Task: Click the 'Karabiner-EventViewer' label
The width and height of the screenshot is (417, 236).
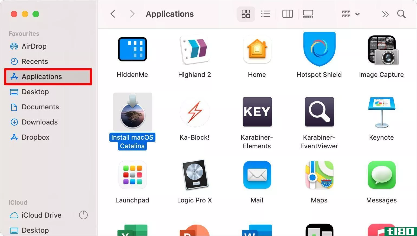Action: pos(319,142)
